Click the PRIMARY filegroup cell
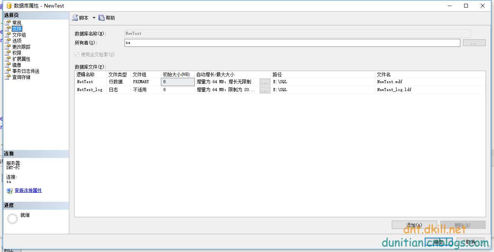Image resolution: width=494 pixels, height=252 pixels. [x=146, y=82]
